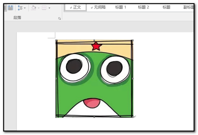
Task: Click the distributed alignment paragraph icon
Action: (10, 8)
